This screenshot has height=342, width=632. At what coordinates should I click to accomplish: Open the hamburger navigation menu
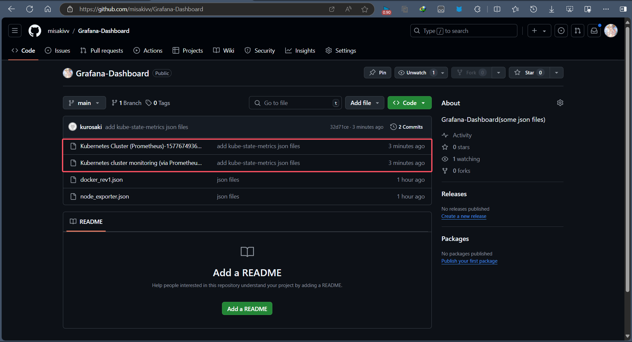(x=15, y=31)
